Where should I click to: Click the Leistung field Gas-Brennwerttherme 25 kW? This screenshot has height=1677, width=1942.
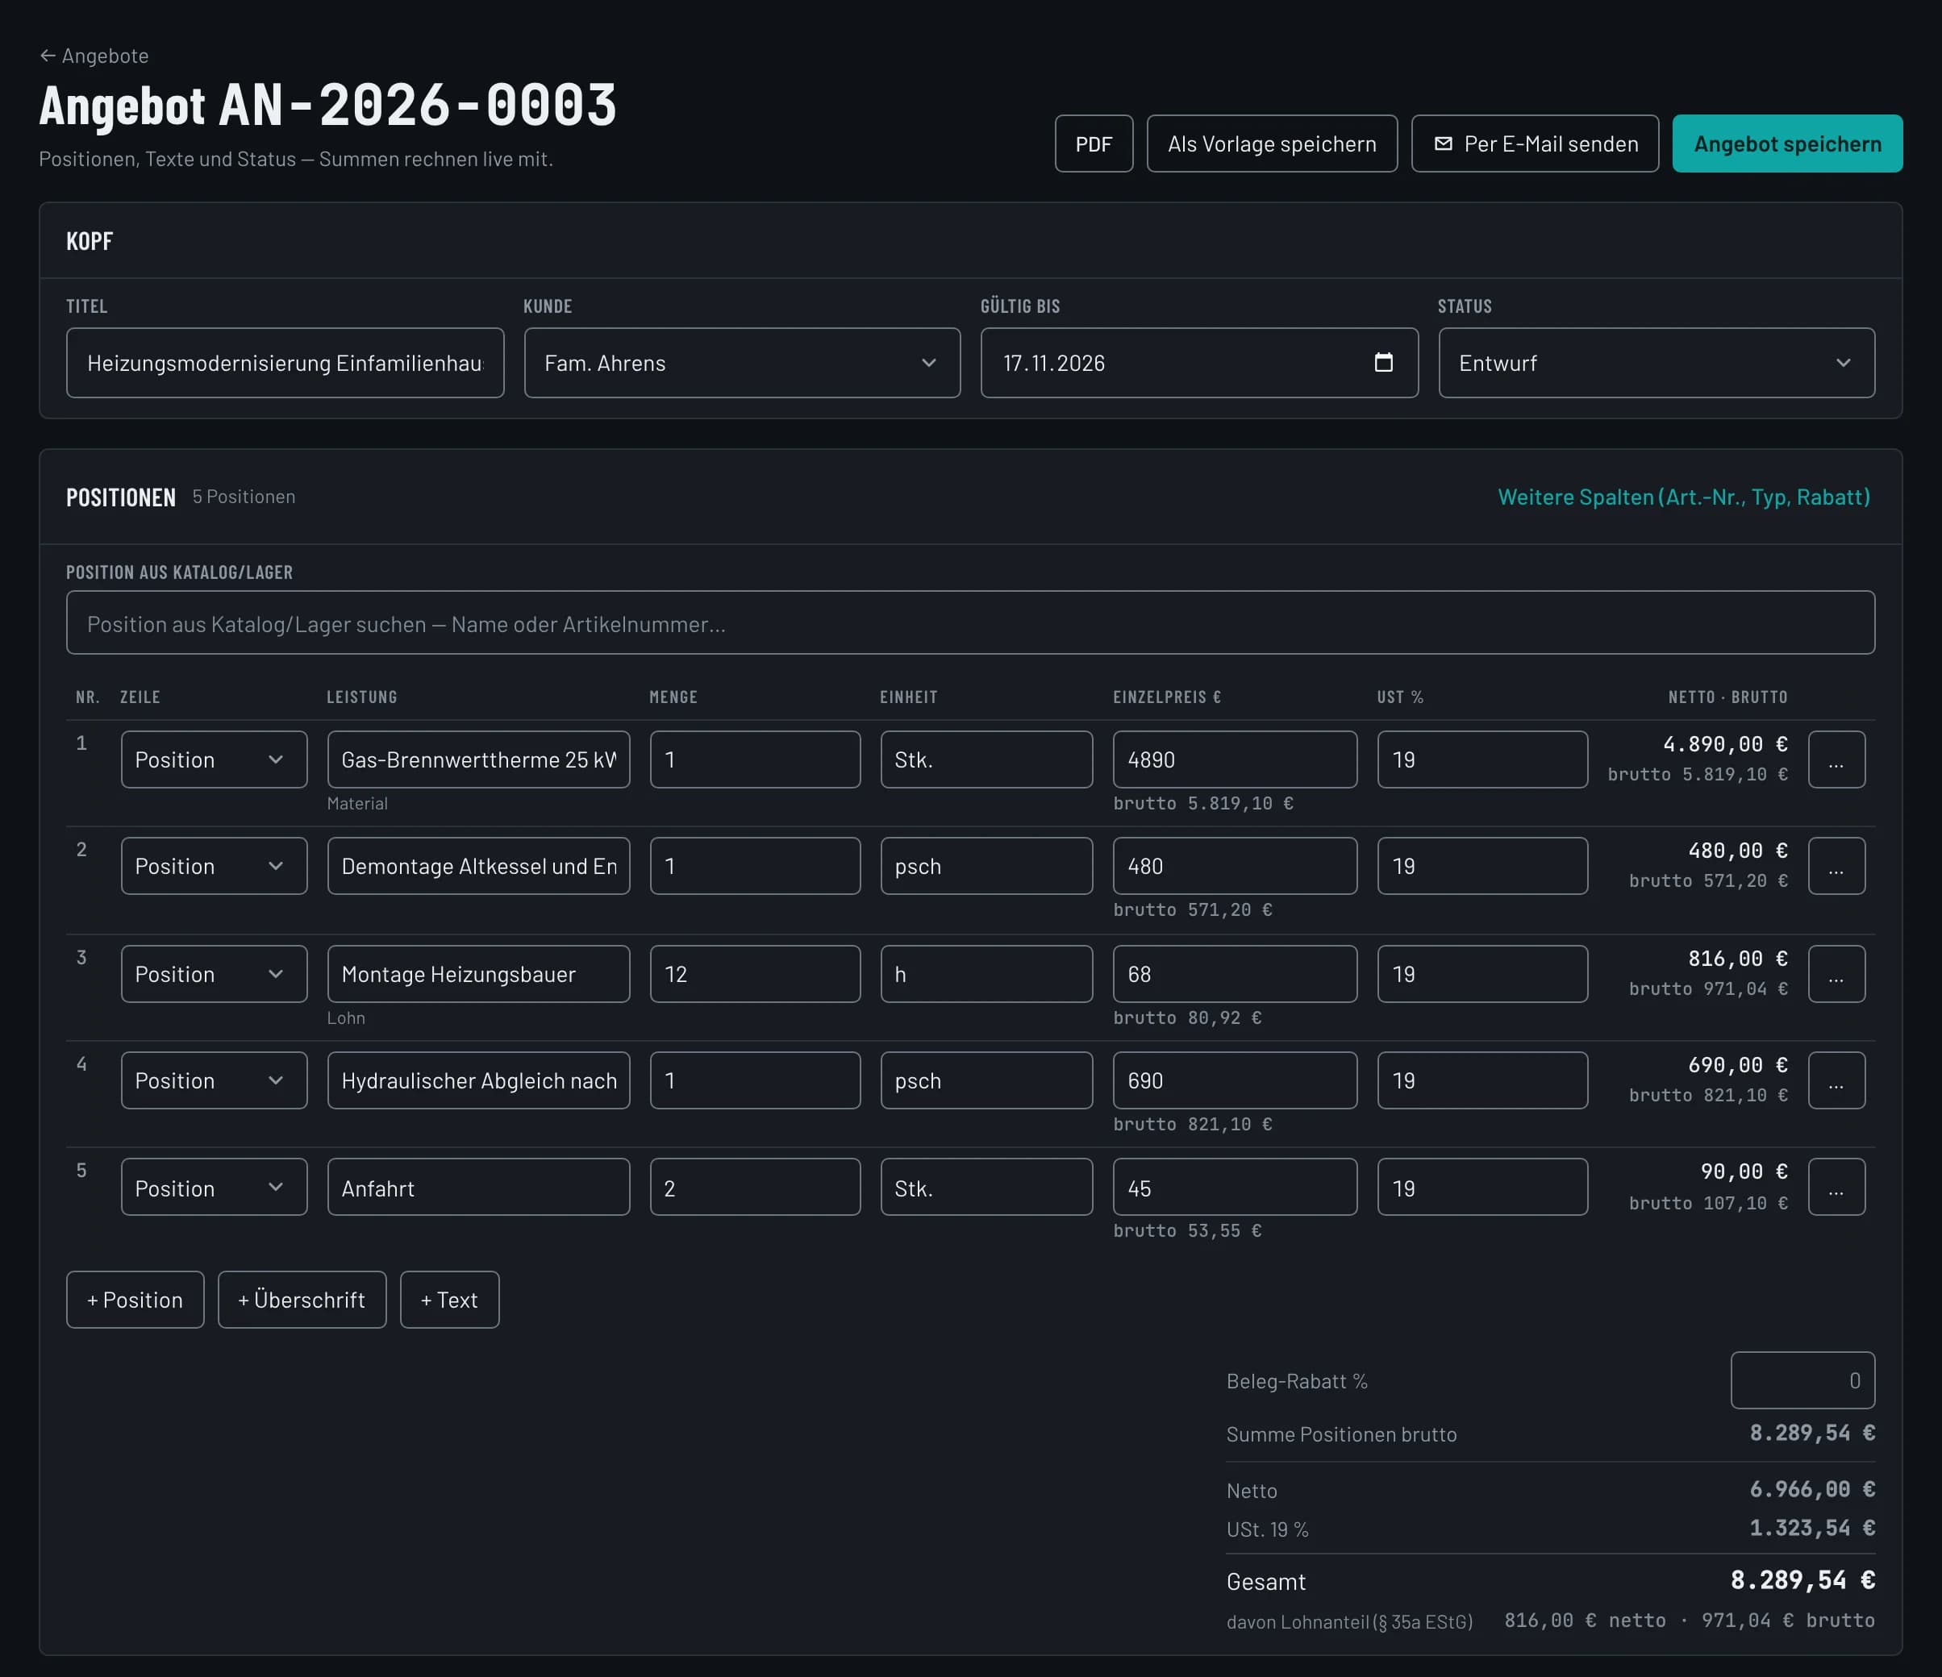coord(478,759)
